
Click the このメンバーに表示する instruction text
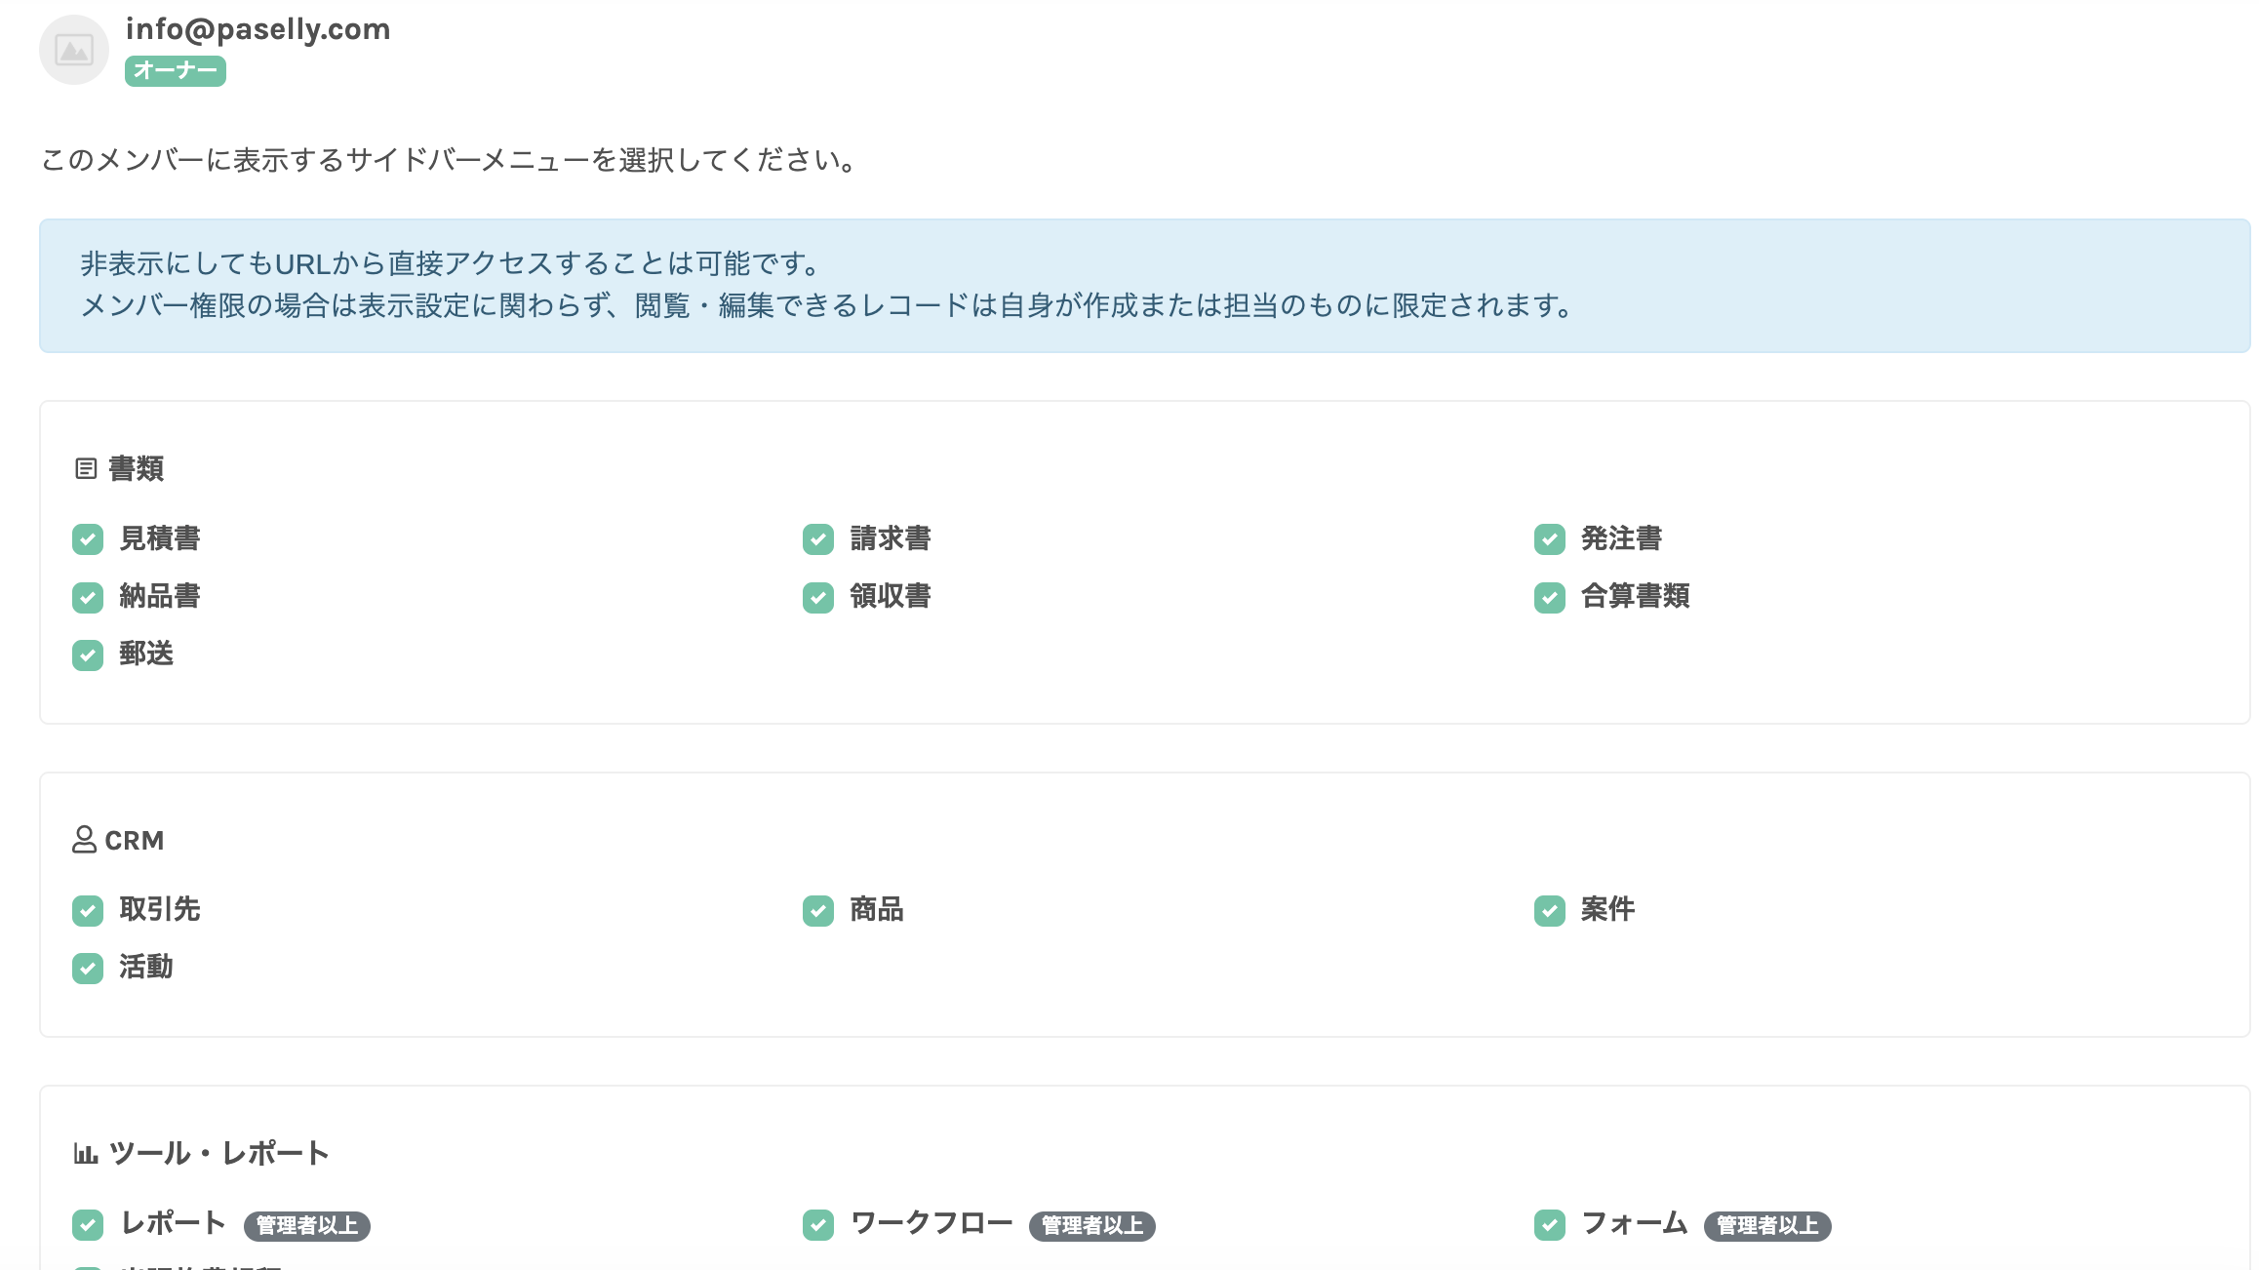tap(451, 160)
